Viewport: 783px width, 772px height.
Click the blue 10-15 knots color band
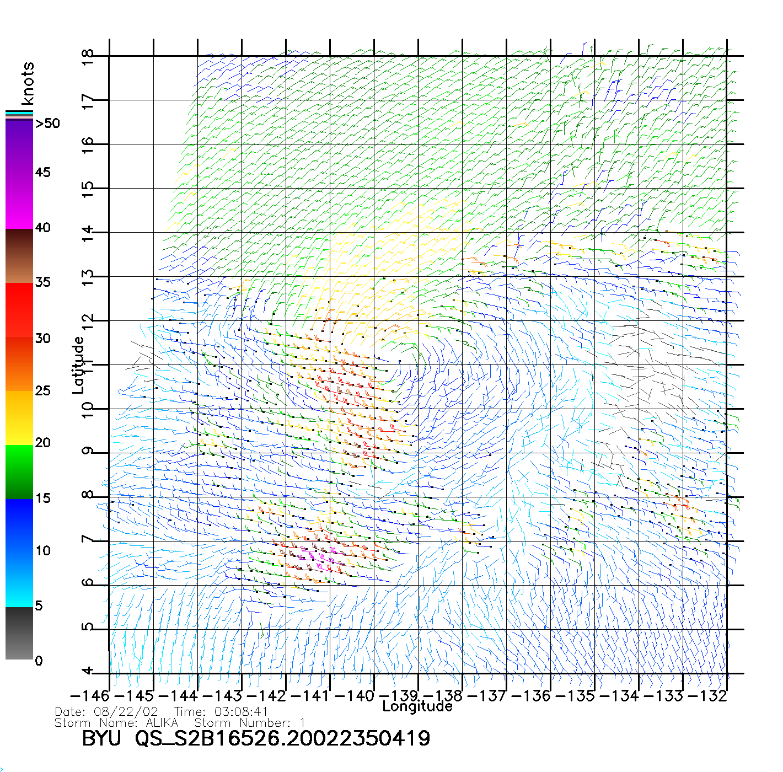[19, 526]
